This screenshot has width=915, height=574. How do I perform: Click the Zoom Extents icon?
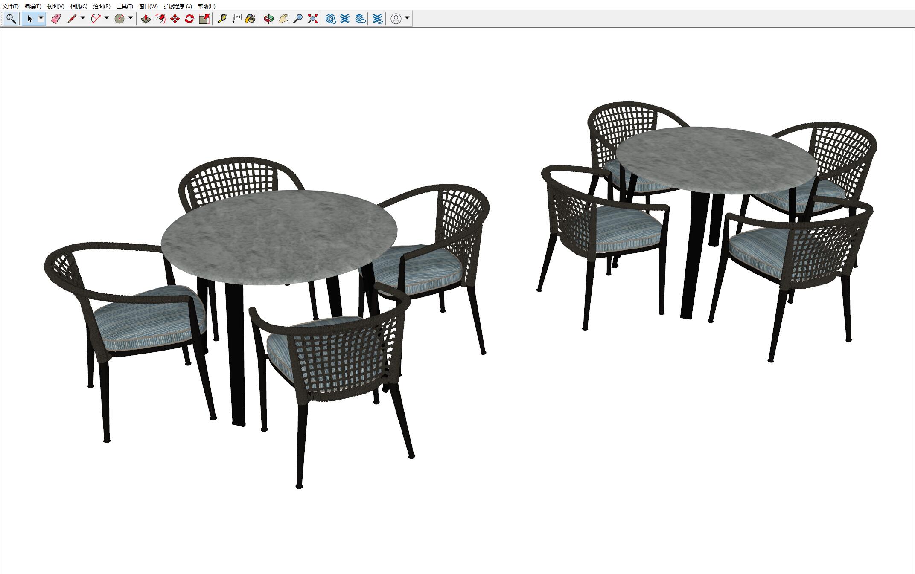pyautogui.click(x=313, y=19)
